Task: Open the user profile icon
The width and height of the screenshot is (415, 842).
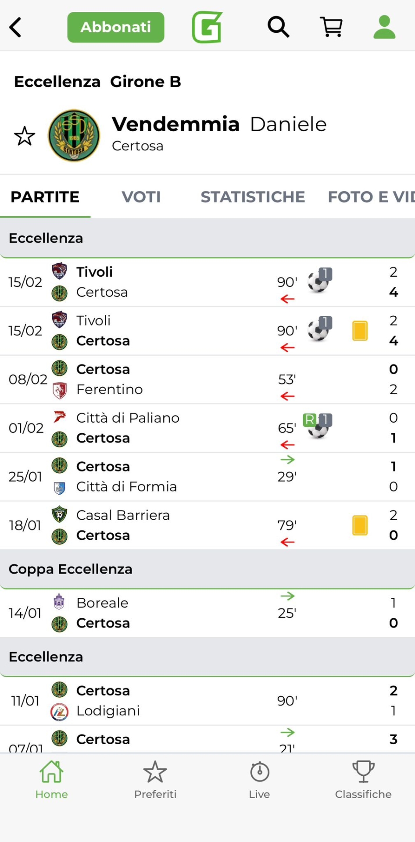Action: pos(384,27)
